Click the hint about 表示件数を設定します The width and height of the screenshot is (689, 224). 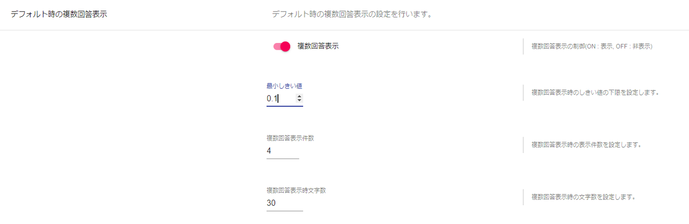click(586, 144)
